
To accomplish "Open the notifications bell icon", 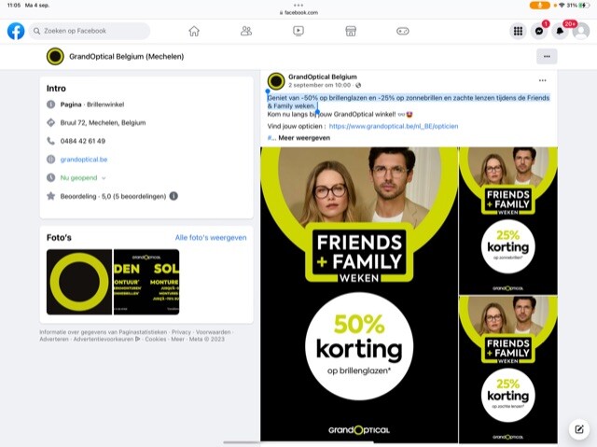I will point(560,31).
